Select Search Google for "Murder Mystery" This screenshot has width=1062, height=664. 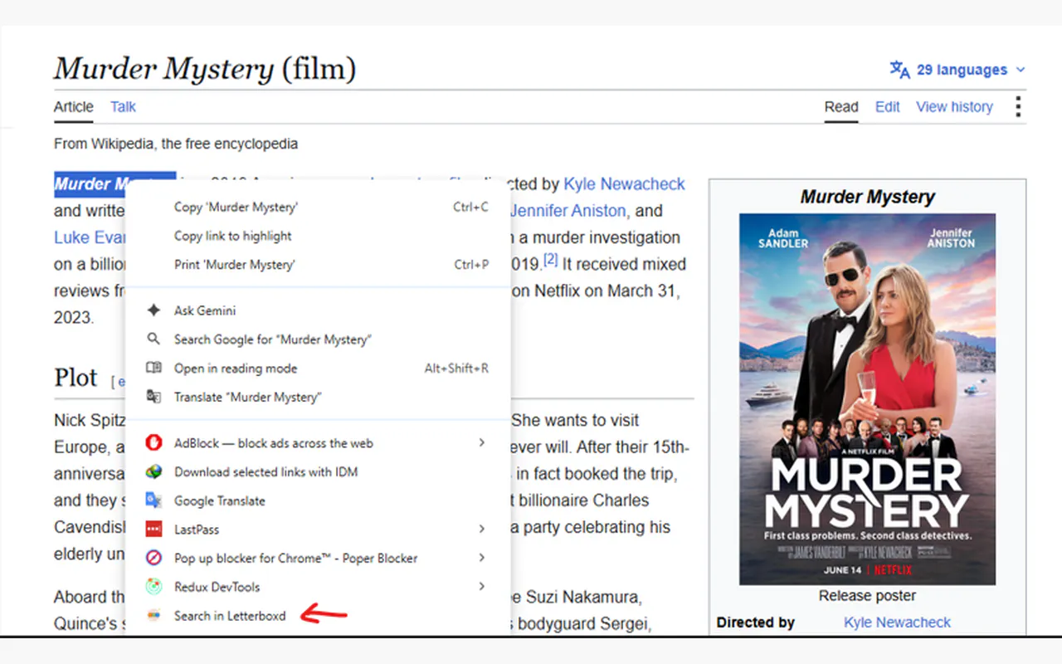[x=318, y=339]
